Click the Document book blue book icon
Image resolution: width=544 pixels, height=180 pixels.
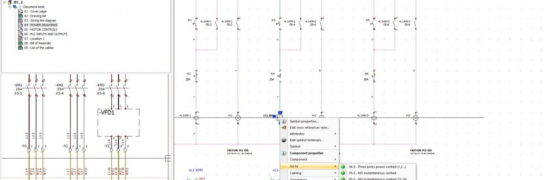(x=15, y=7)
